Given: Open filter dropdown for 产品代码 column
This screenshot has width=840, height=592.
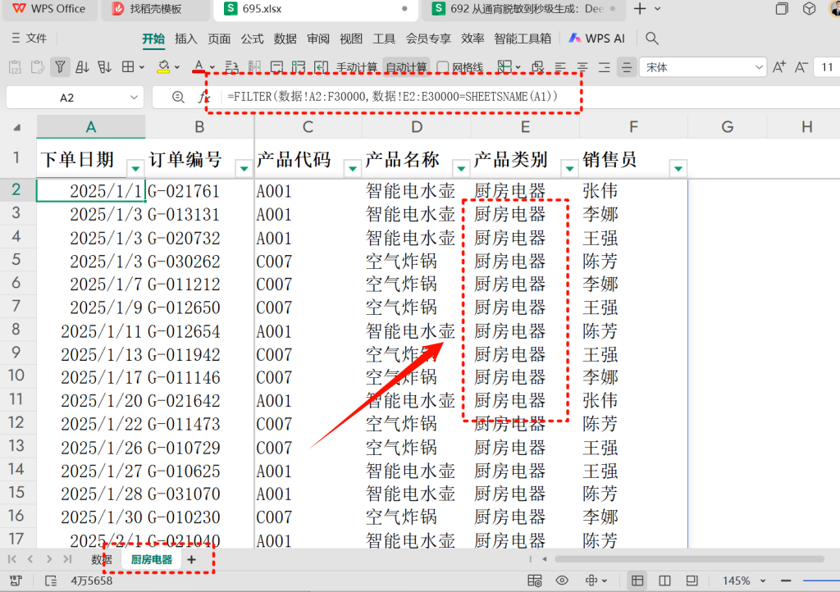Looking at the screenshot, I should [x=353, y=169].
